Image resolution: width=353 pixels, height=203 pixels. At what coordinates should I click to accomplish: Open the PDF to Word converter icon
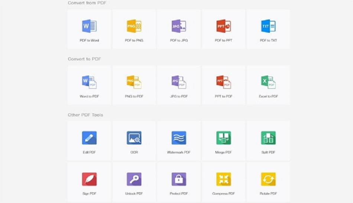pyautogui.click(x=90, y=26)
